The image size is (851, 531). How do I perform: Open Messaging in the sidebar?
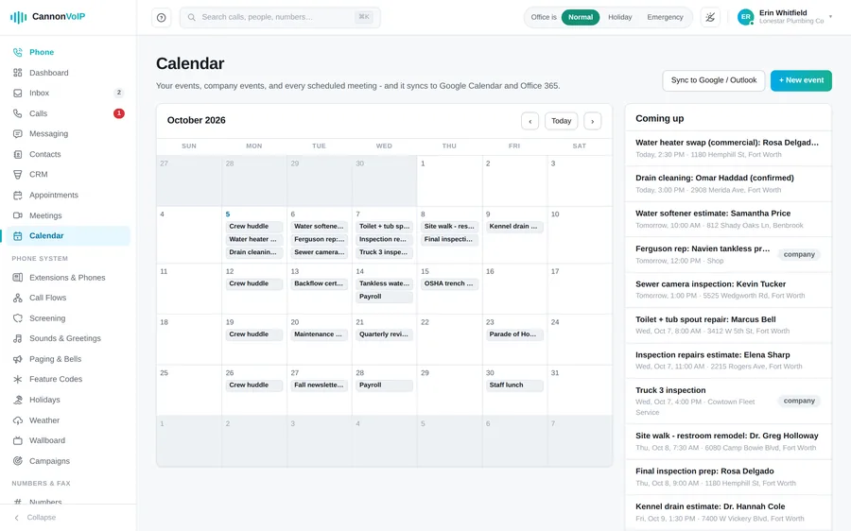tap(68, 133)
